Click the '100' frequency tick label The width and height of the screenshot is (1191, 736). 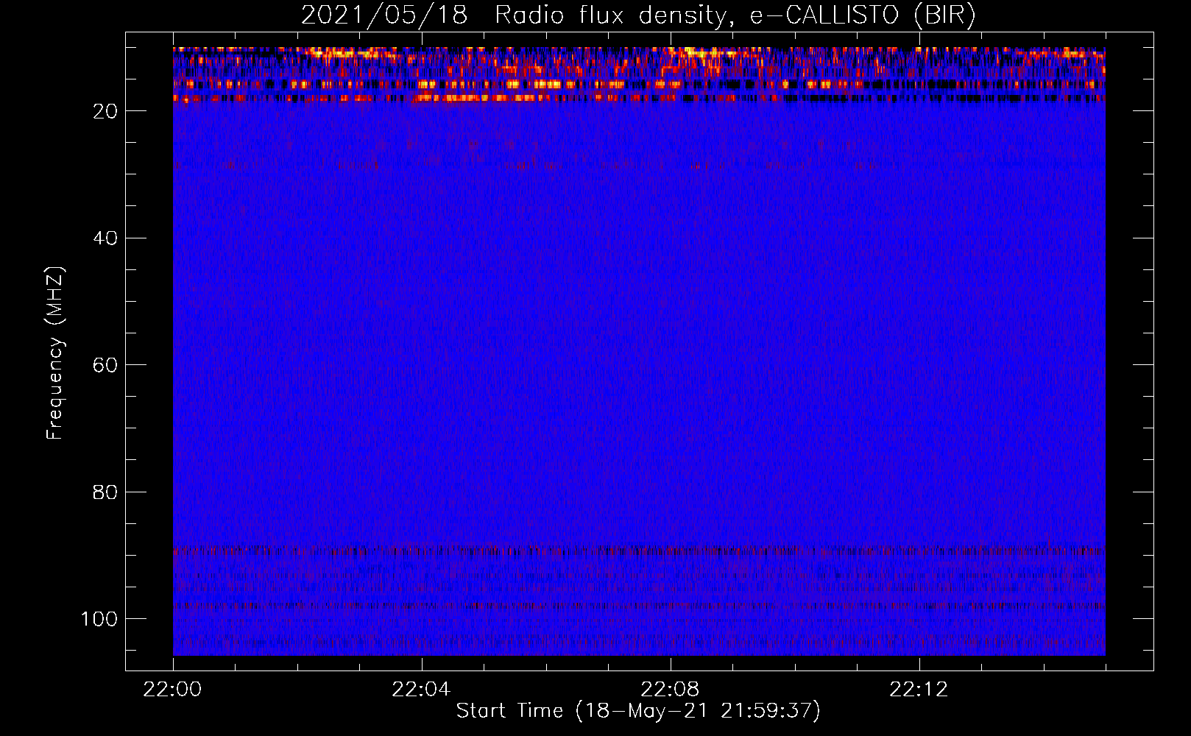tap(99, 619)
